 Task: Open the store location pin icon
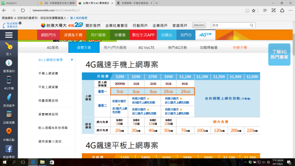coord(9,132)
